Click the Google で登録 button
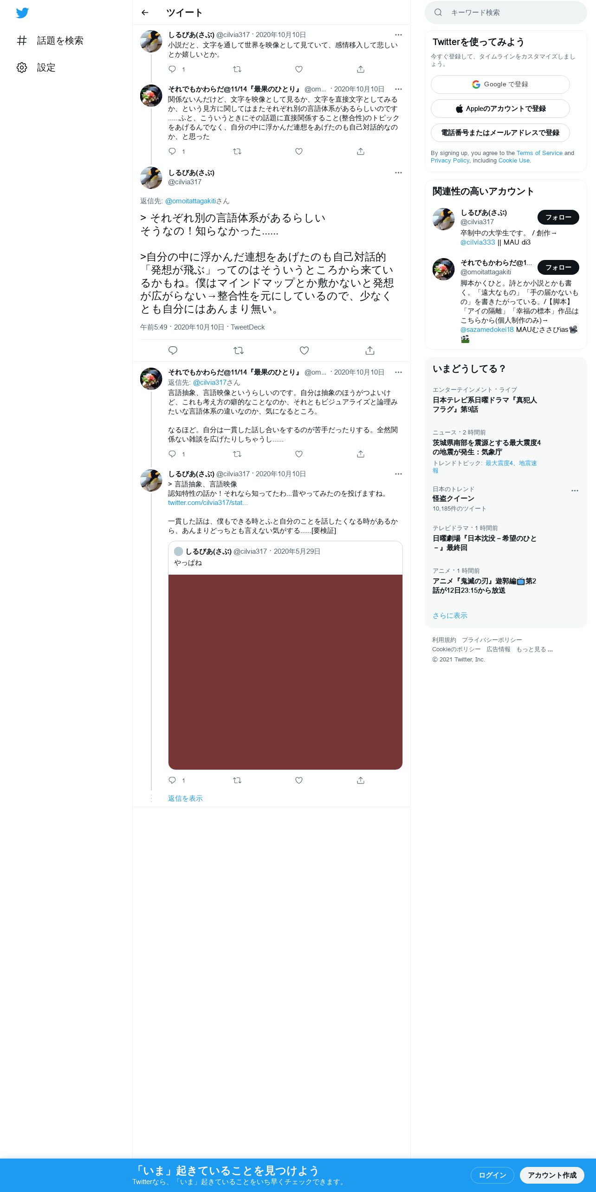This screenshot has width=596, height=1192. click(500, 84)
